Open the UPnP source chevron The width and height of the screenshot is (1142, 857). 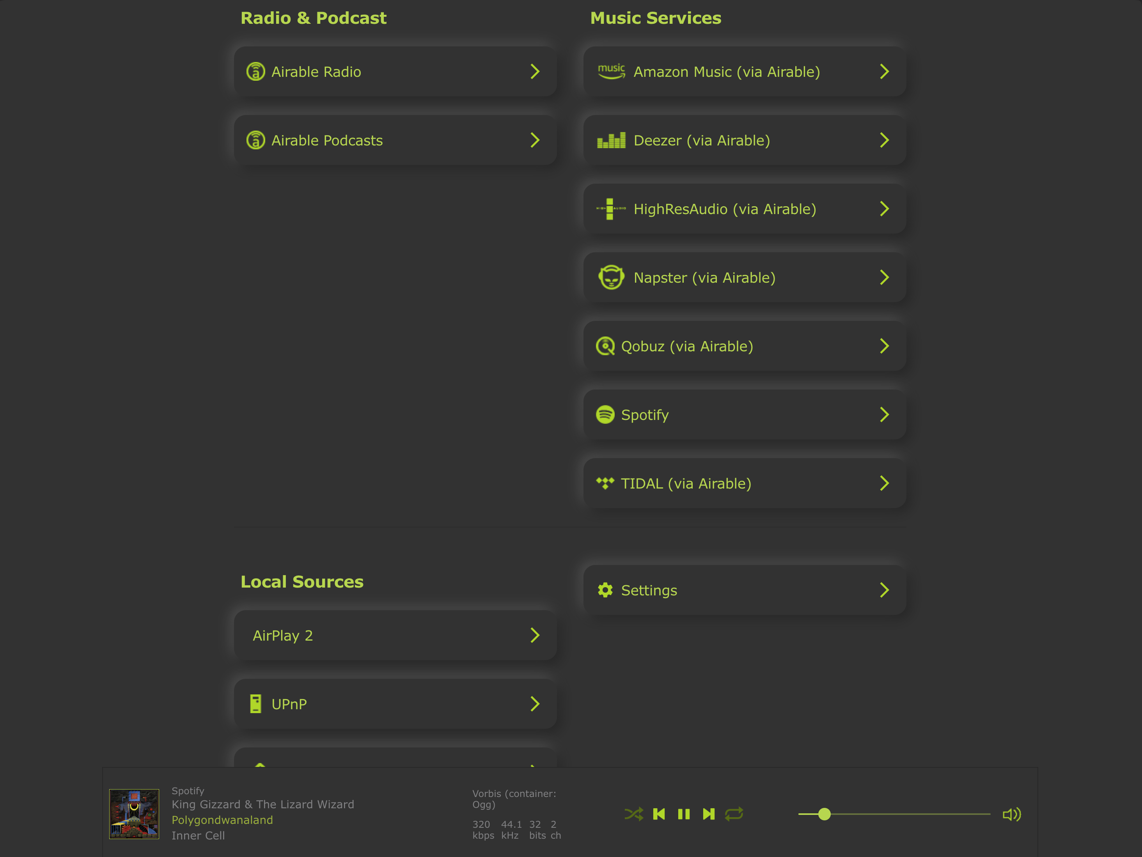pyautogui.click(x=535, y=704)
